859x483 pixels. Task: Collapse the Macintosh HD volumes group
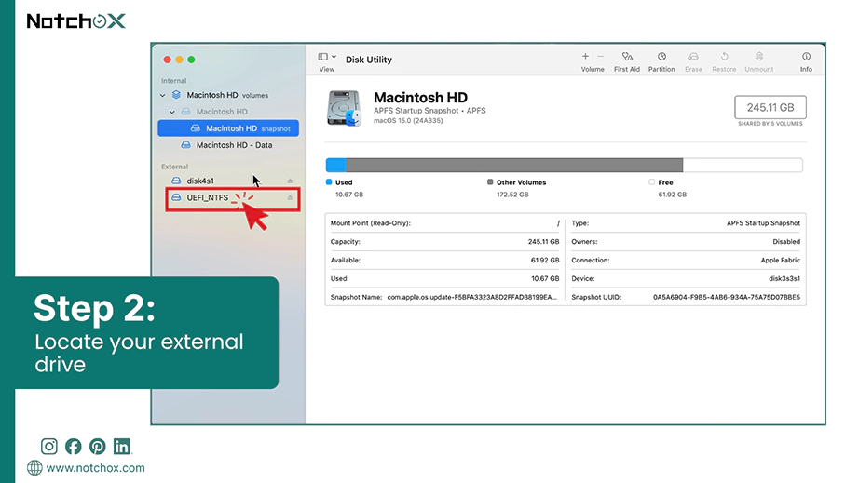click(x=163, y=95)
